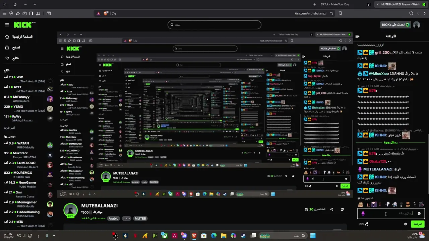Bookmark this page icon in address bar
This screenshot has width=429, height=241.
click(340, 13)
